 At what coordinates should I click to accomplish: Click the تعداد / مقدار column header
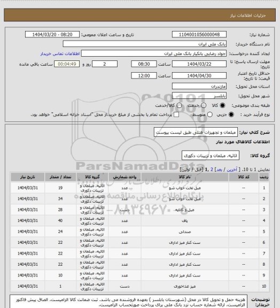(60, 177)
